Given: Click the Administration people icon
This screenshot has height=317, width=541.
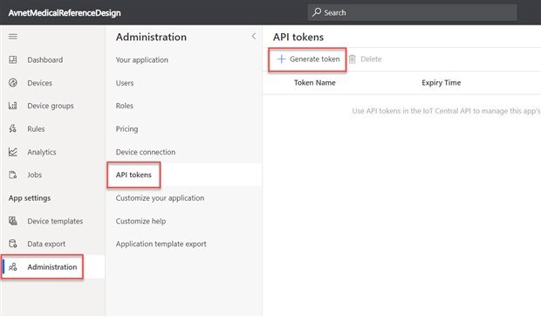Looking at the screenshot, I should (x=13, y=267).
